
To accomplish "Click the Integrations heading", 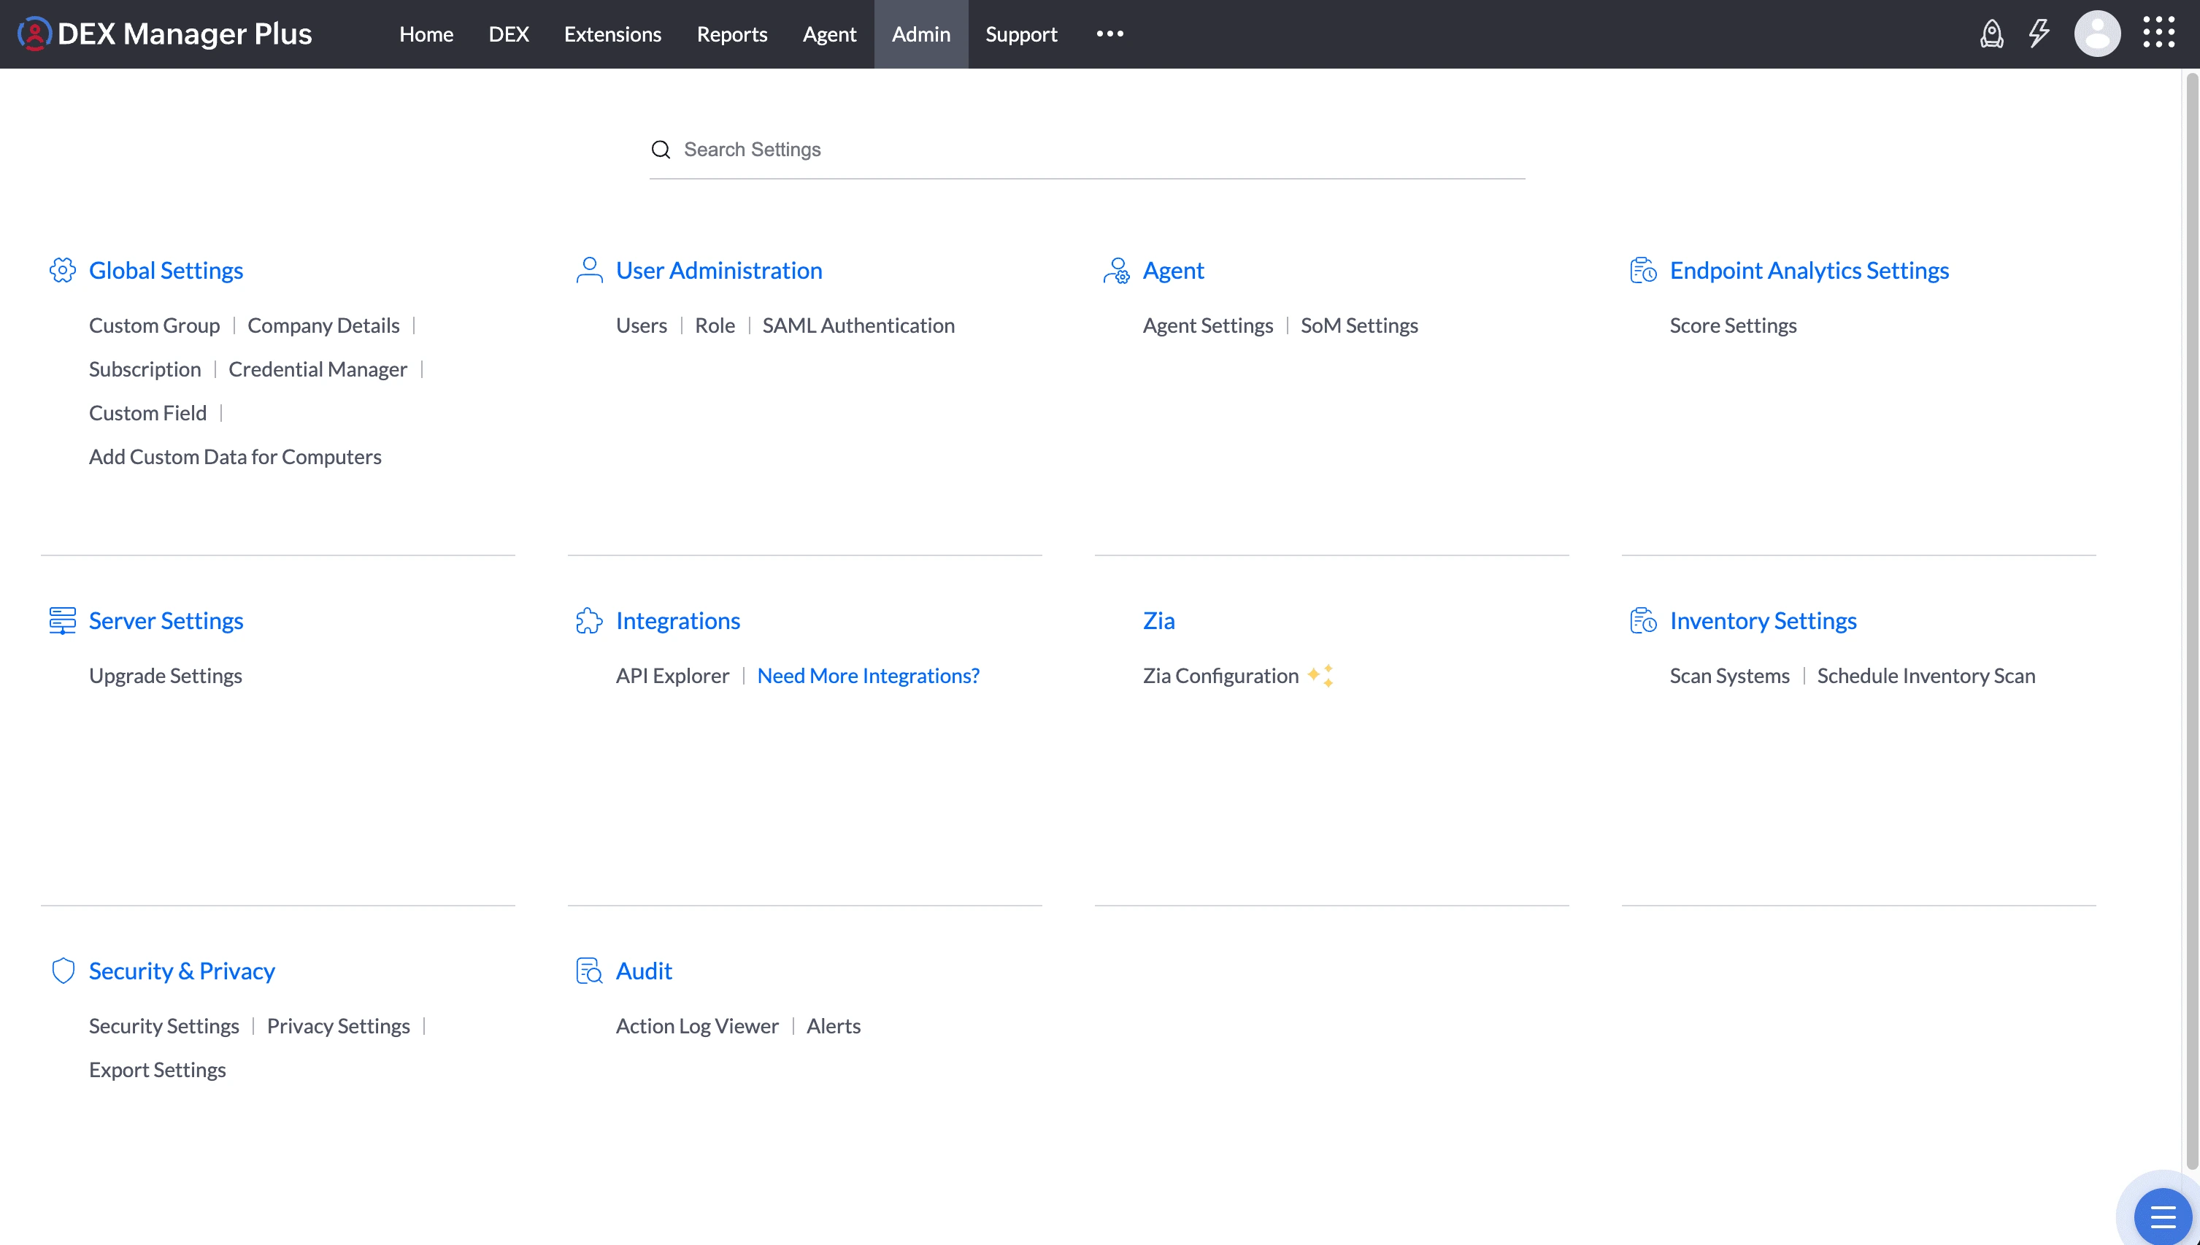I will coord(678,621).
